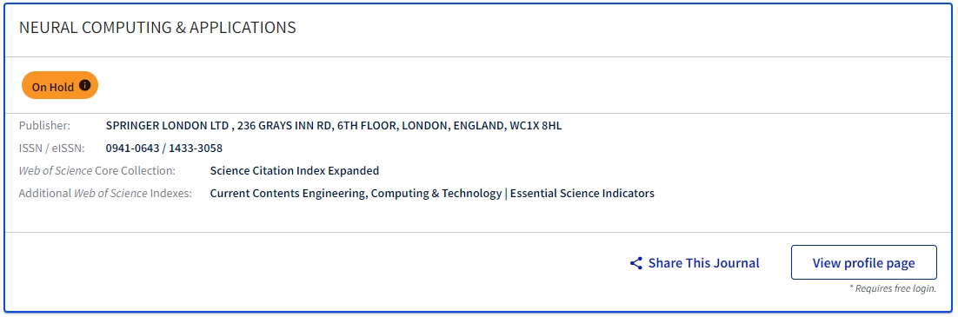The width and height of the screenshot is (958, 317).
Task: Click the View profile page button
Action: [x=864, y=262]
